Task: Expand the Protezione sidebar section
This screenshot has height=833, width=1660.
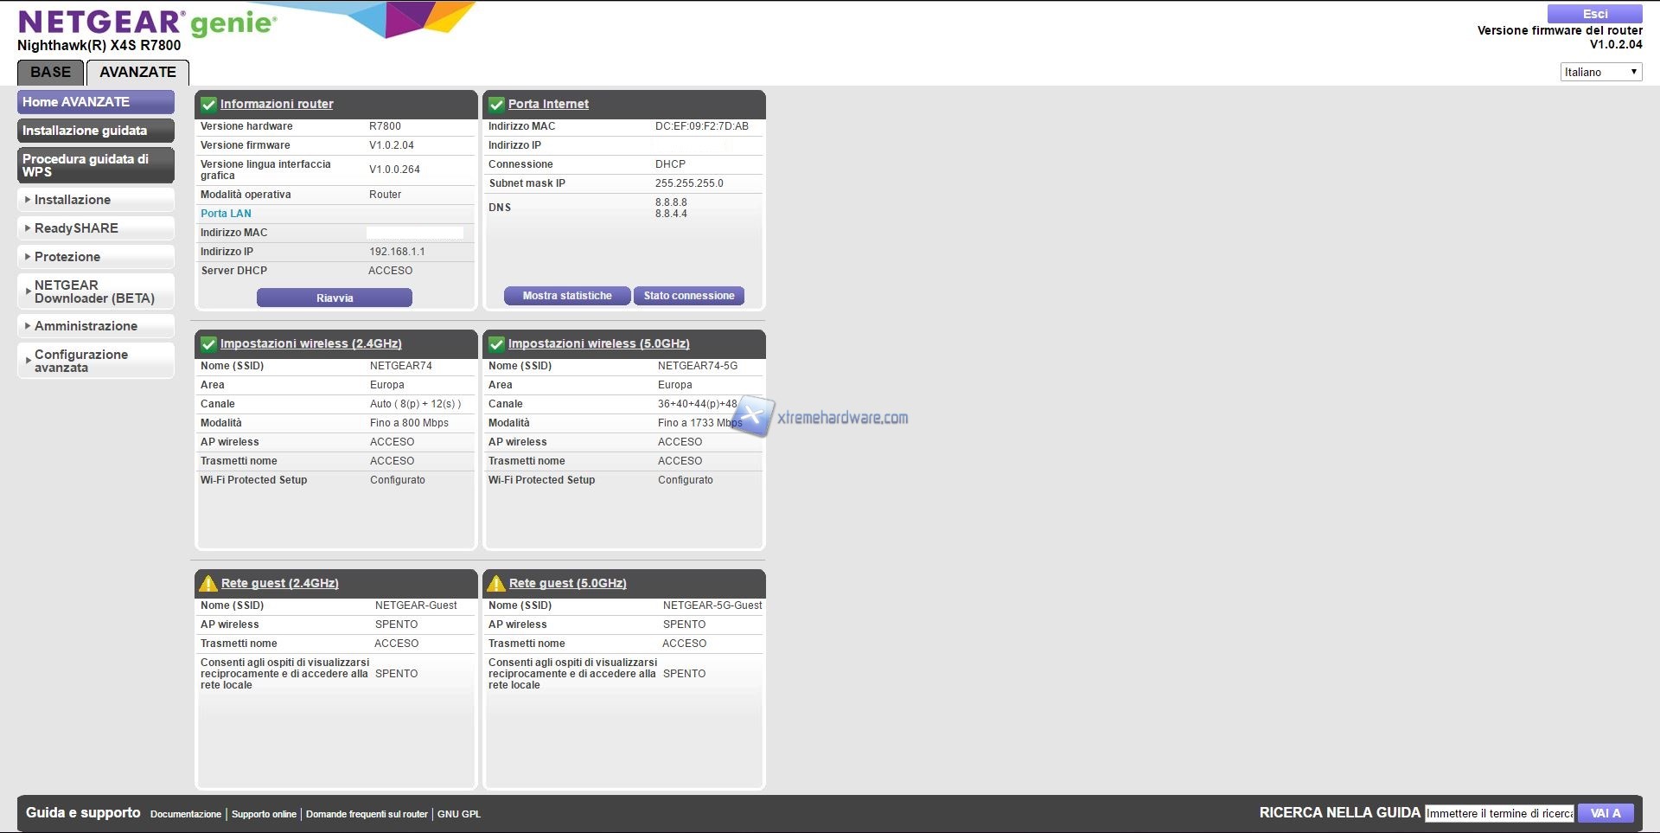Action: point(67,257)
